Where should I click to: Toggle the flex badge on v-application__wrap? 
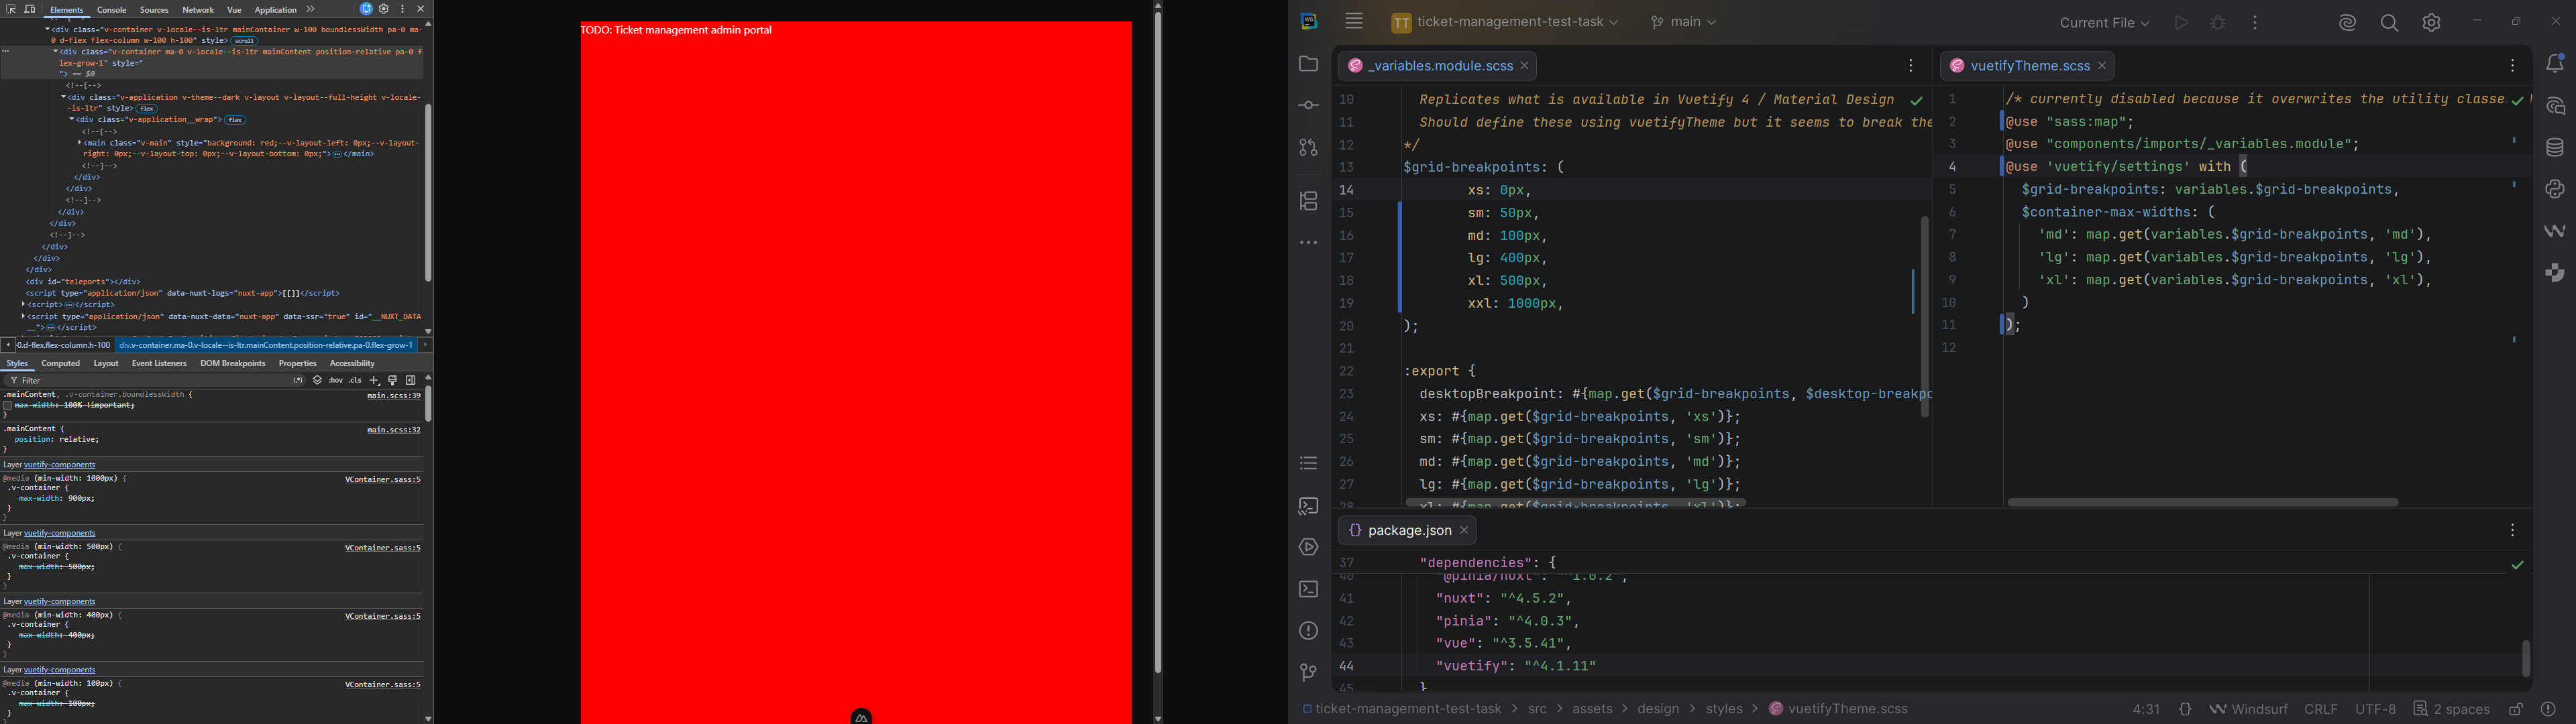235,120
